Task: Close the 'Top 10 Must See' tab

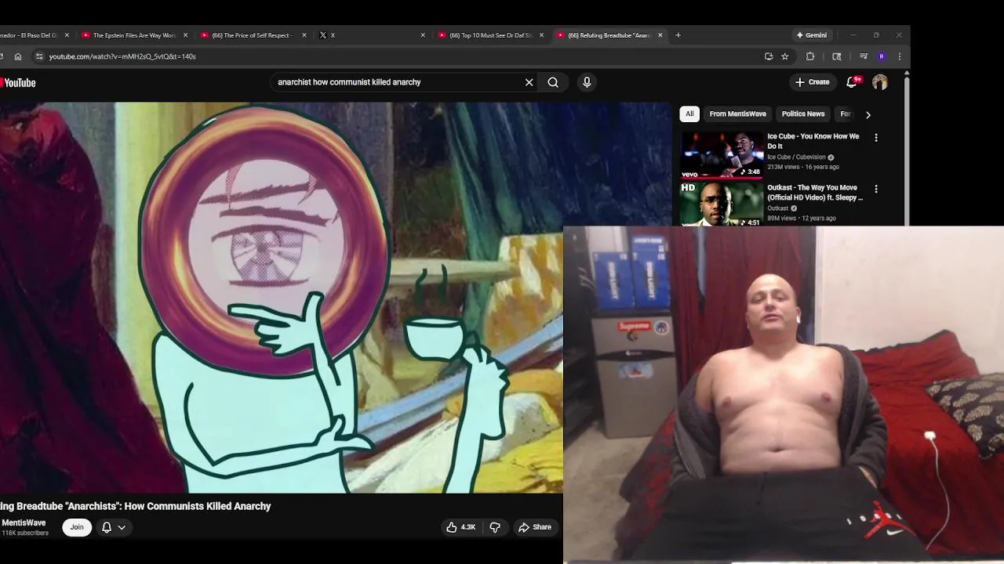Action: click(541, 35)
